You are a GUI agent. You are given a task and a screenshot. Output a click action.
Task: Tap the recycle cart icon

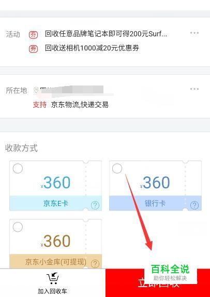click(x=53, y=278)
